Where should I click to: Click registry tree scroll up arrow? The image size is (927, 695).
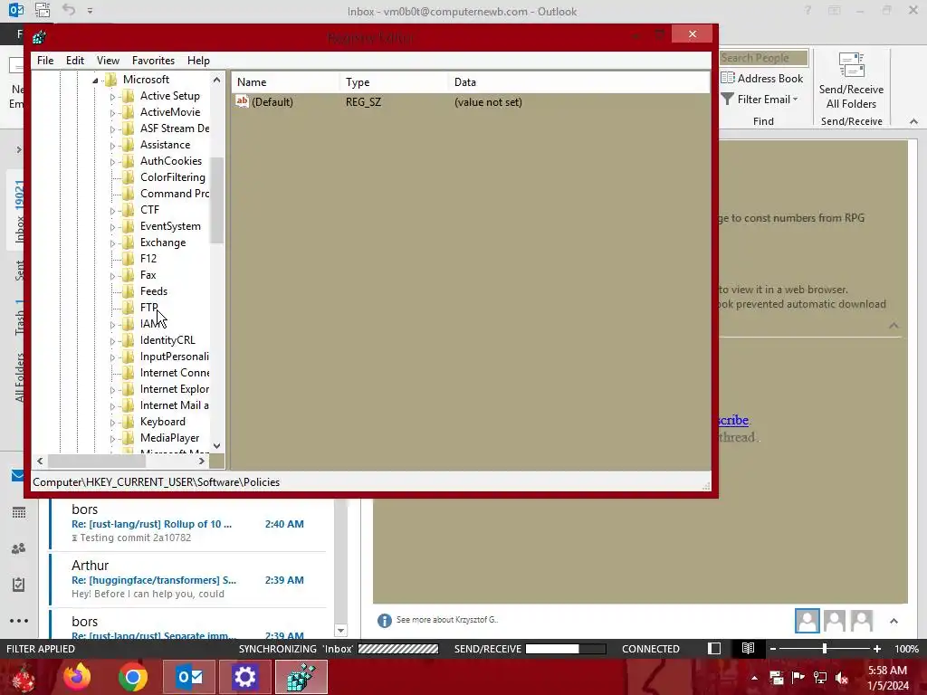tap(217, 80)
